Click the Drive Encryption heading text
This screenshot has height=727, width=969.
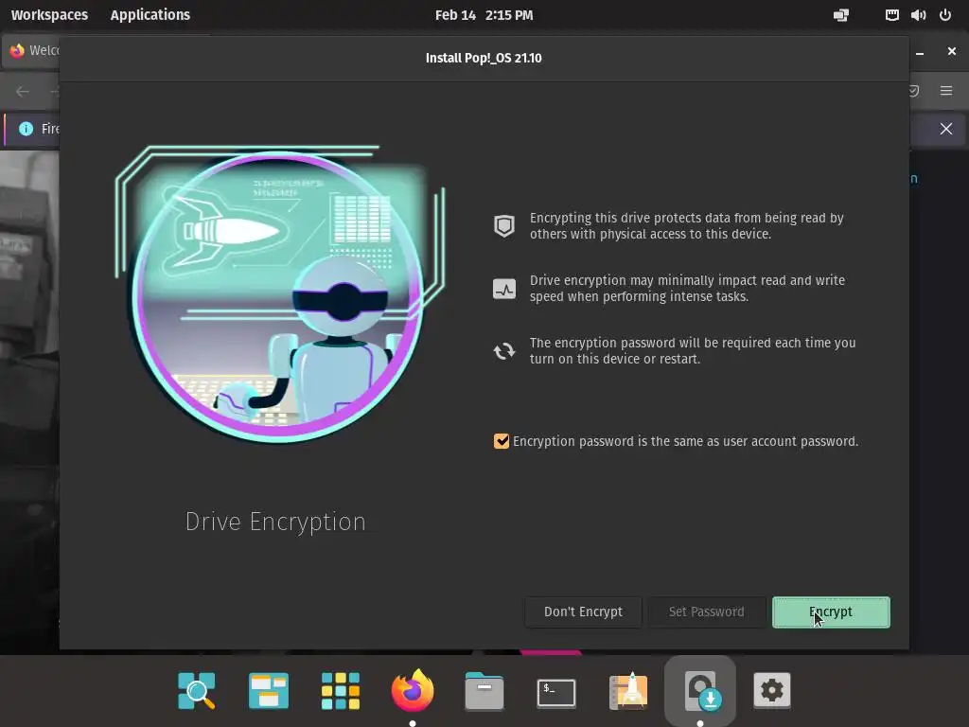point(275,522)
